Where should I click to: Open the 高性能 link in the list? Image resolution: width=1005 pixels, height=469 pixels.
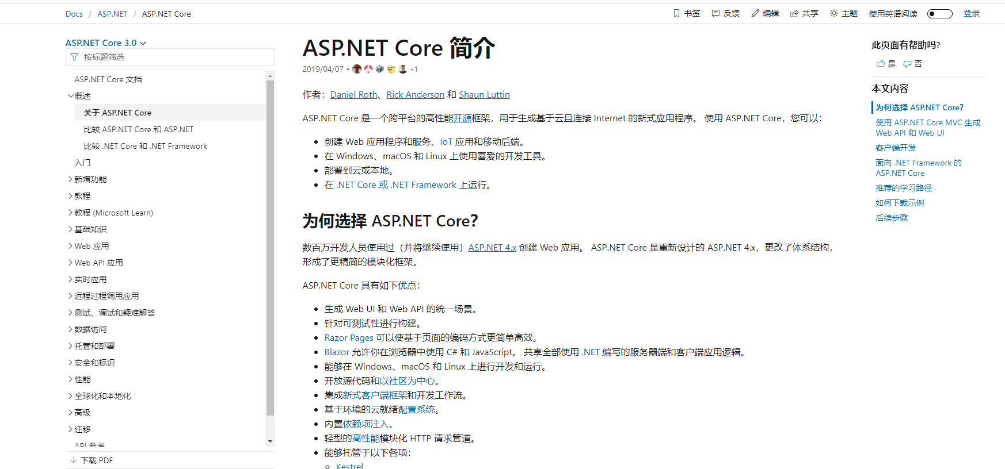tap(366, 438)
